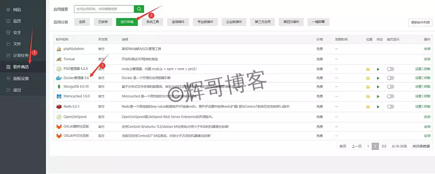Focus the 应用搜索 search input field
Image resolution: width=435 pixels, height=174 pixels.
click(104, 9)
